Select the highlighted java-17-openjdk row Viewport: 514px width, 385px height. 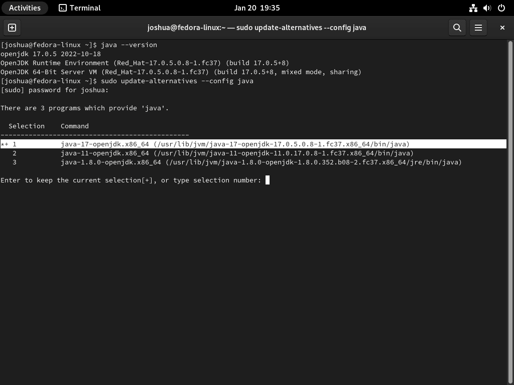click(x=201, y=144)
